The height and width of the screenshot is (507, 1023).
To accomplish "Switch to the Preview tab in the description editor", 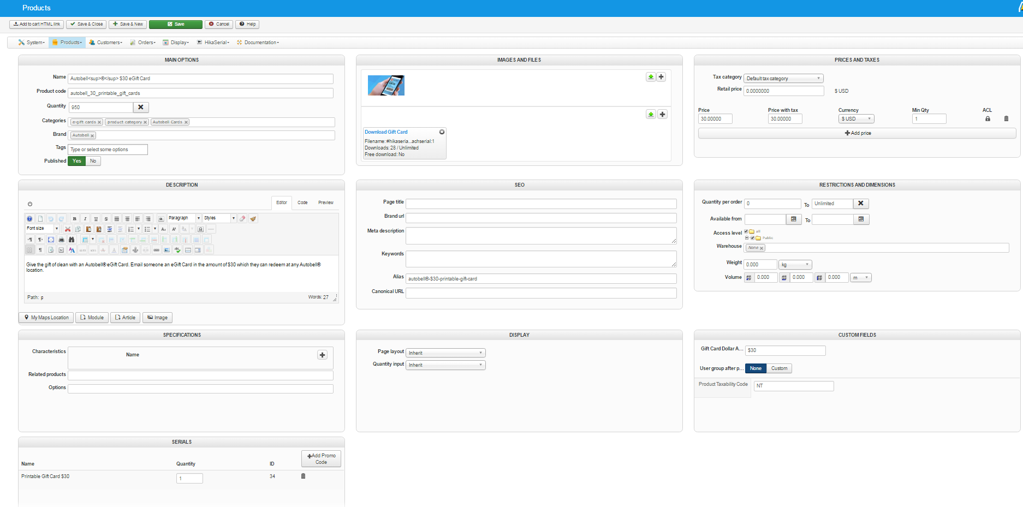I will tap(326, 203).
